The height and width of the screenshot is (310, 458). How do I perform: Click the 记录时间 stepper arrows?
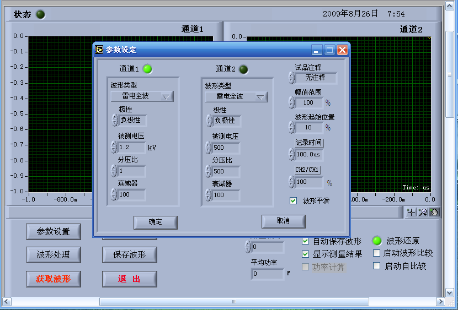[x=291, y=154]
